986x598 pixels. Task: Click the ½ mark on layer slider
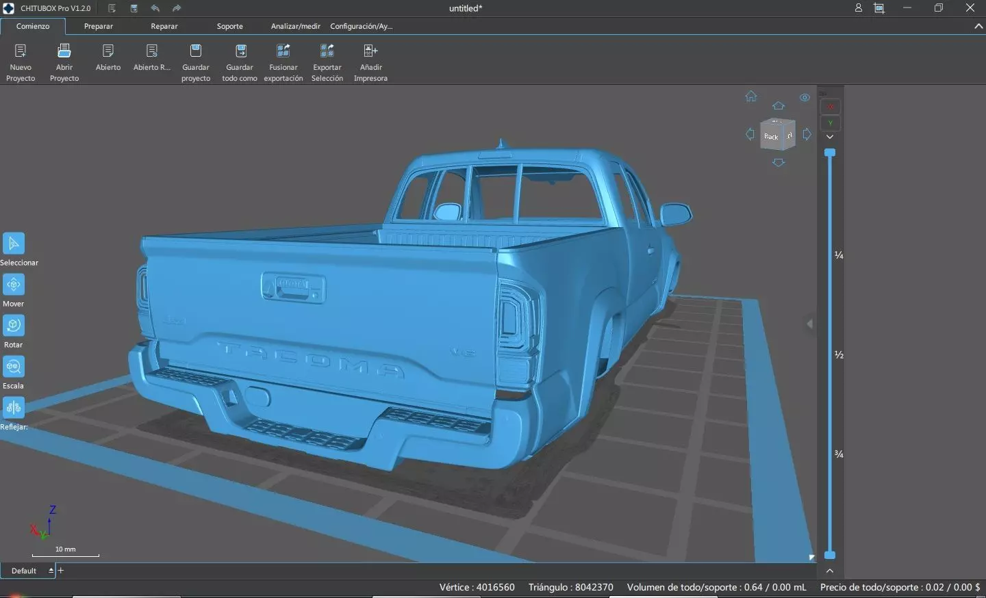pyautogui.click(x=839, y=354)
